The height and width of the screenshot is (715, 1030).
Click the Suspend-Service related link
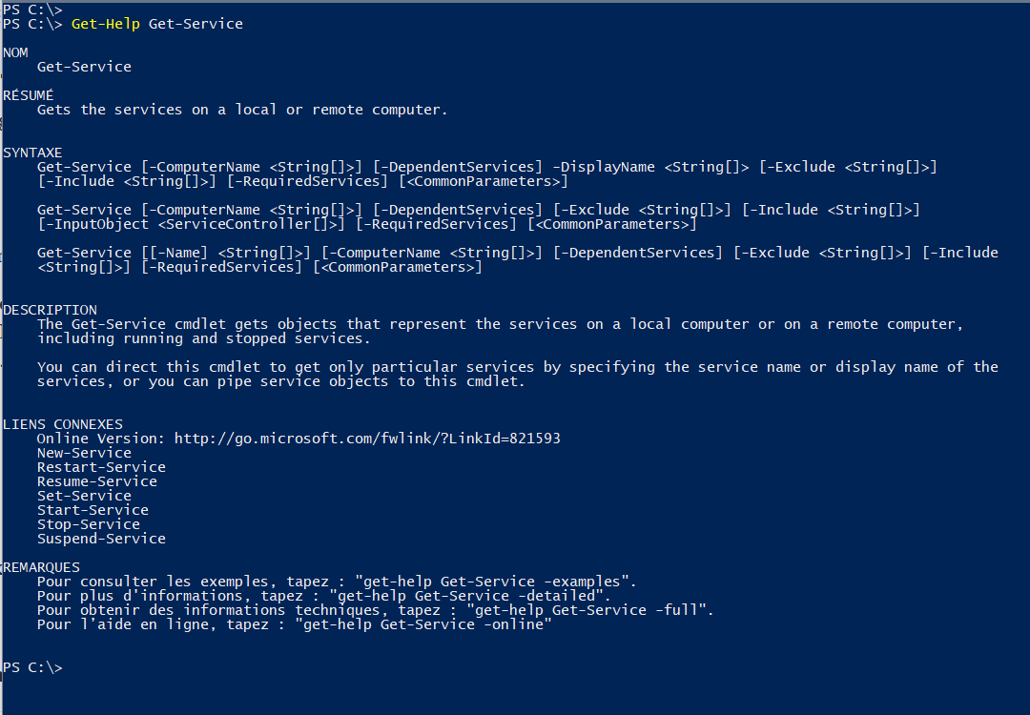(101, 539)
